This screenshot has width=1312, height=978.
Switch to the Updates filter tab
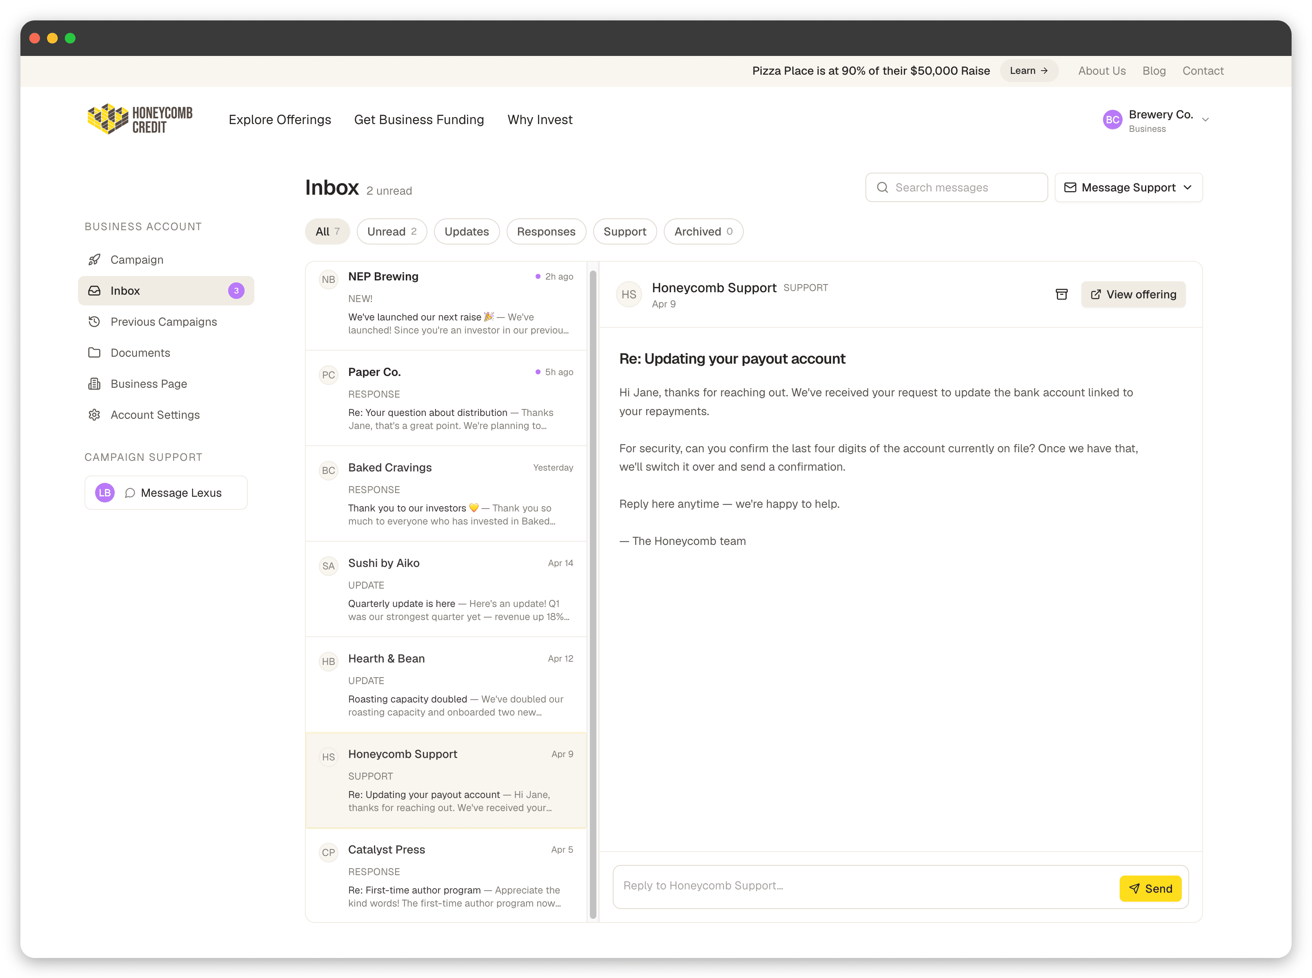pos(467,231)
